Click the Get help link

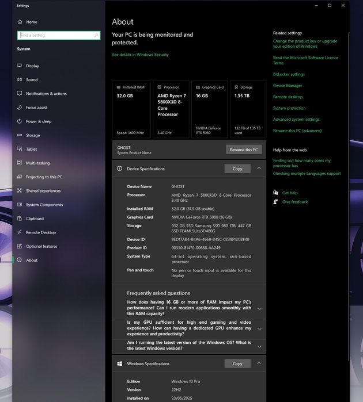pyautogui.click(x=290, y=193)
